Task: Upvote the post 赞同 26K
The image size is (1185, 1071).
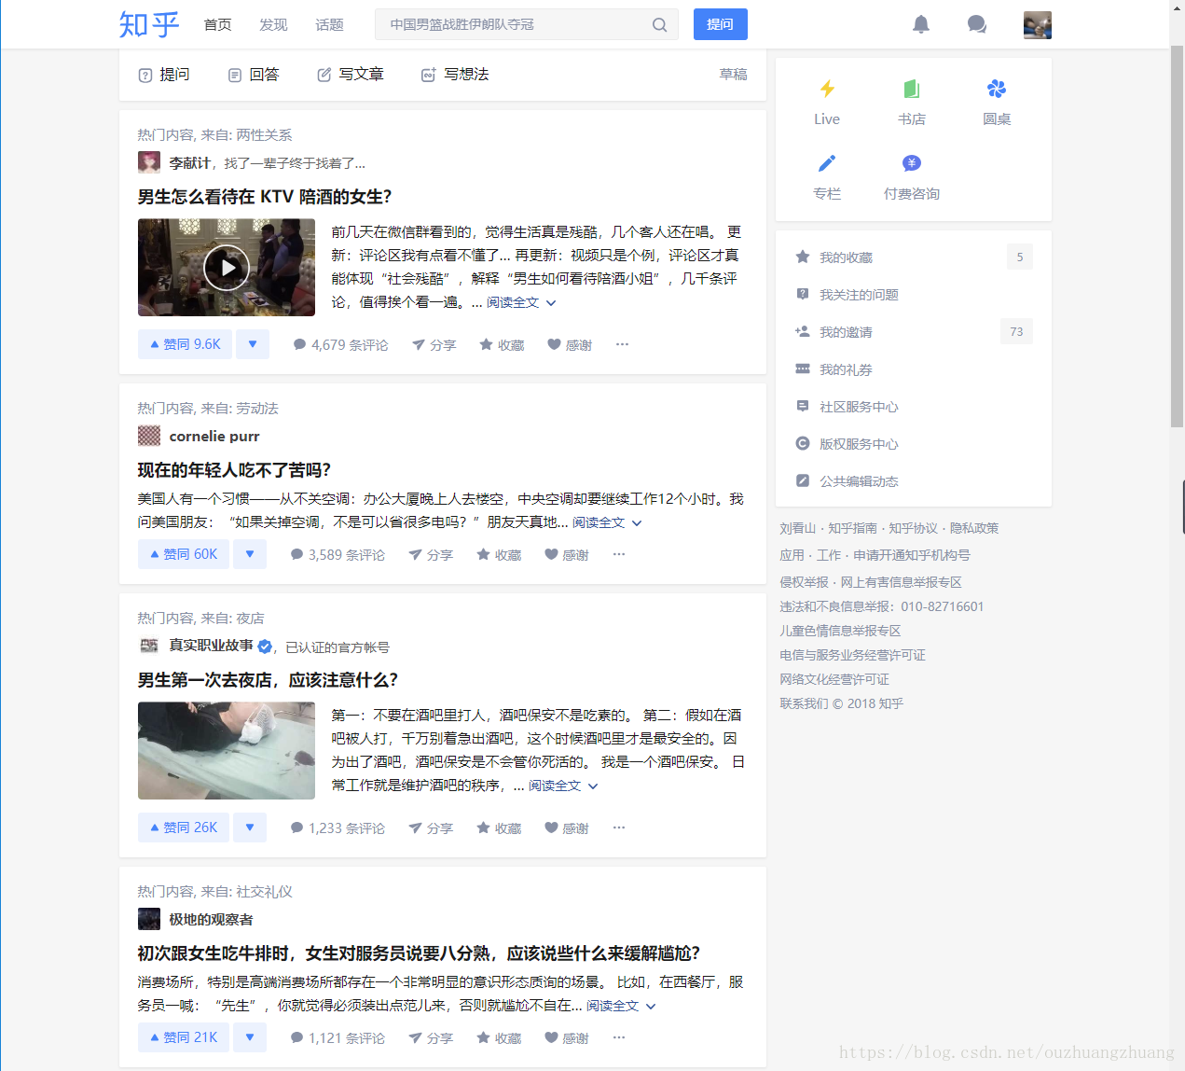Action: pos(184,828)
